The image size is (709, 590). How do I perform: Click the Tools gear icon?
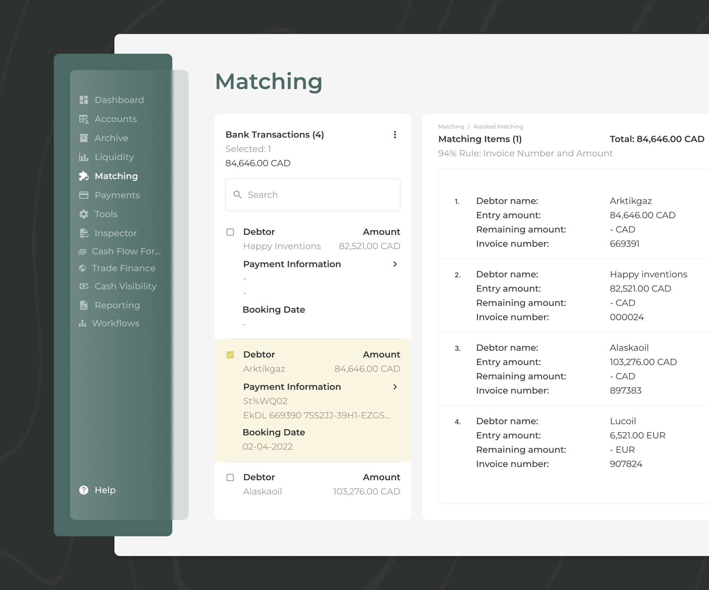pyautogui.click(x=84, y=214)
